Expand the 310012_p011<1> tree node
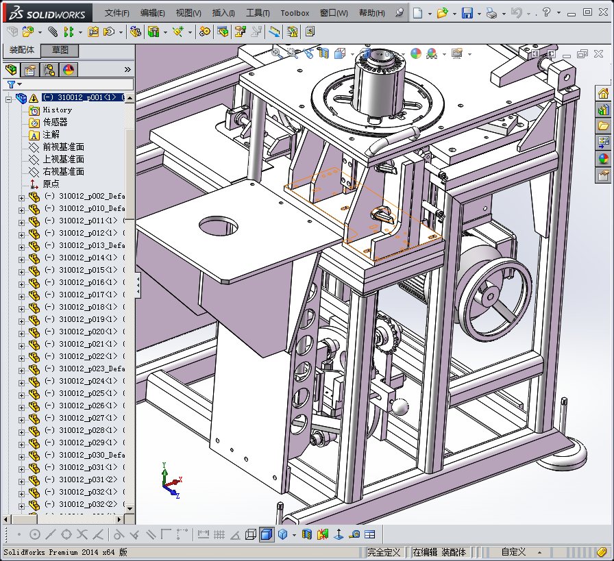 (x=21, y=223)
